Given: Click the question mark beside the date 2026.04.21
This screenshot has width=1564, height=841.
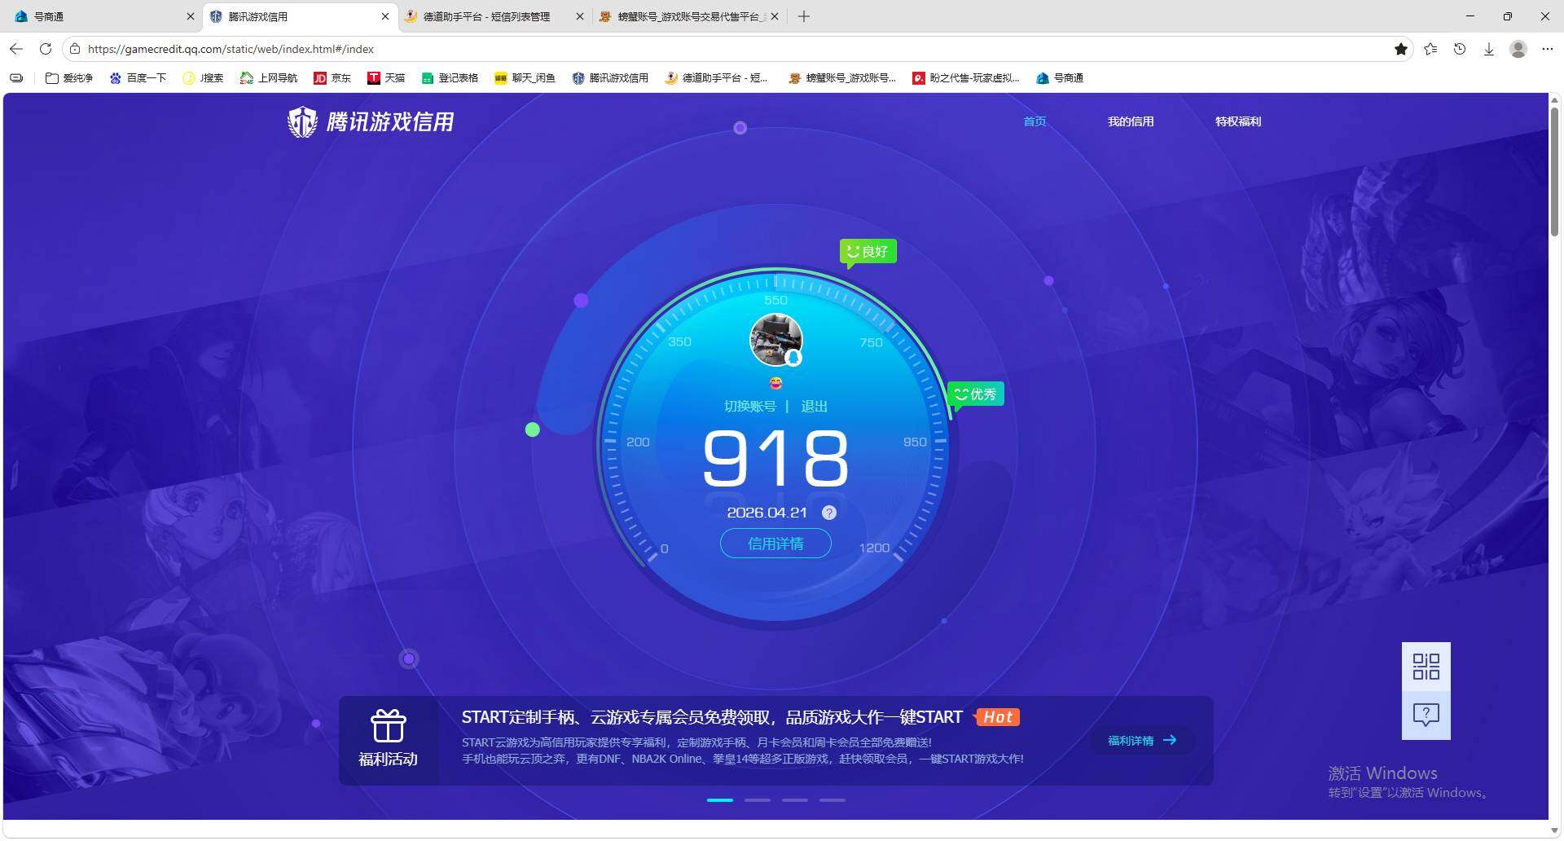Looking at the screenshot, I should click(829, 513).
